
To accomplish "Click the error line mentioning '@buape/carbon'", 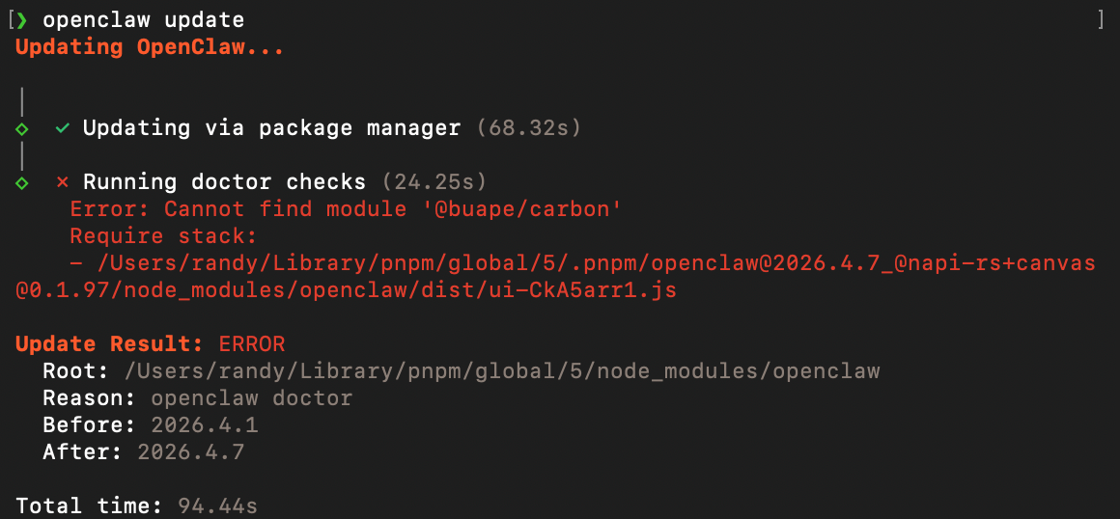I will point(345,209).
